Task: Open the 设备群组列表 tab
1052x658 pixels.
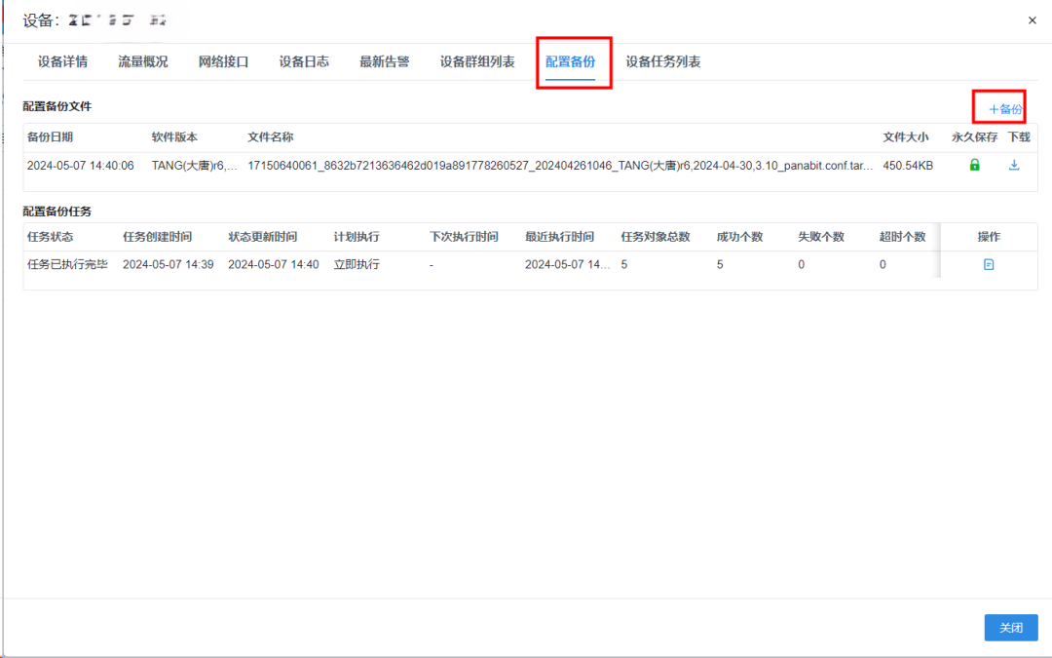Action: (x=477, y=61)
